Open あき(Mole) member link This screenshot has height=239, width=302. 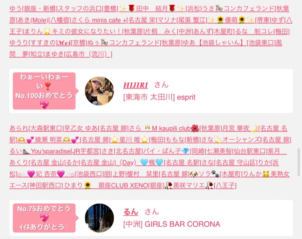coord(33,20)
